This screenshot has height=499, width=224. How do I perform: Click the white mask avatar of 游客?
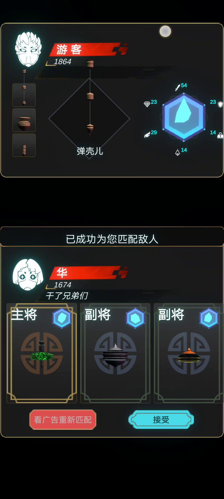(28, 49)
